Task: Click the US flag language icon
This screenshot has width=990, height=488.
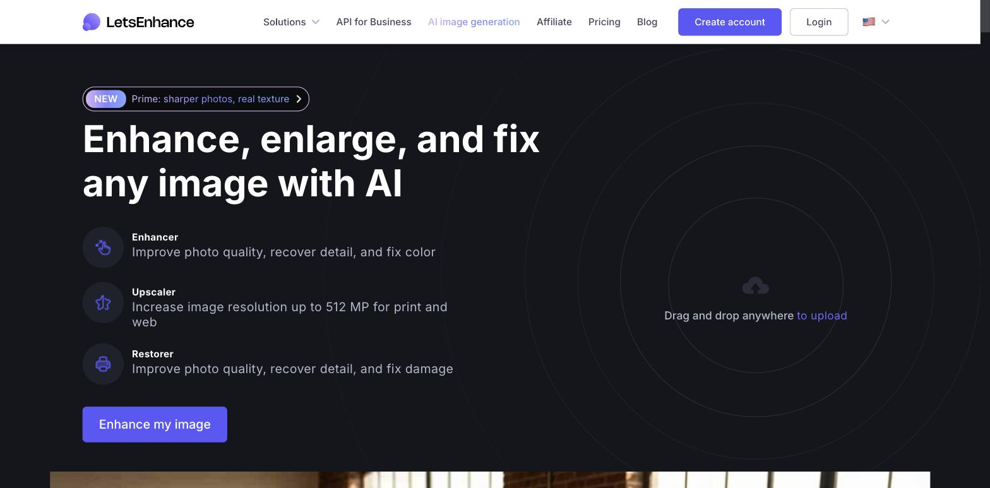Action: pyautogui.click(x=869, y=21)
